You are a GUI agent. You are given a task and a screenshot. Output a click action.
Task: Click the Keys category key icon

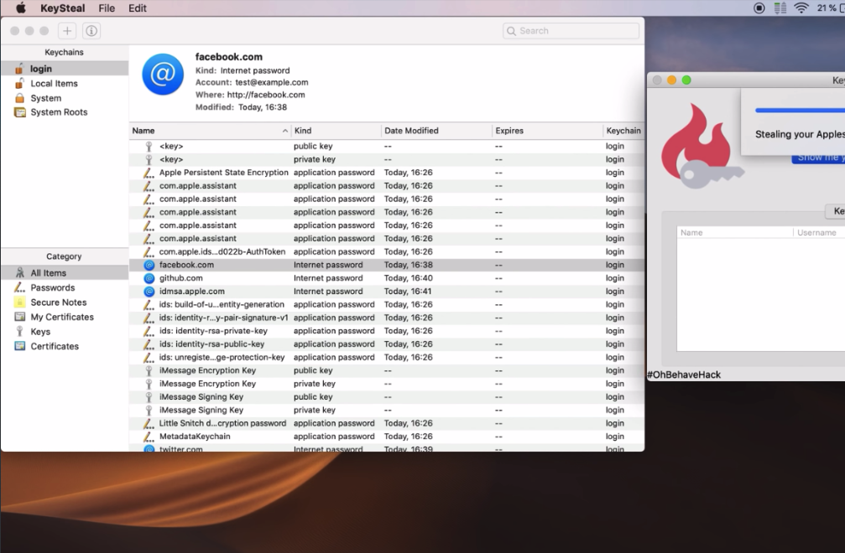tap(20, 331)
